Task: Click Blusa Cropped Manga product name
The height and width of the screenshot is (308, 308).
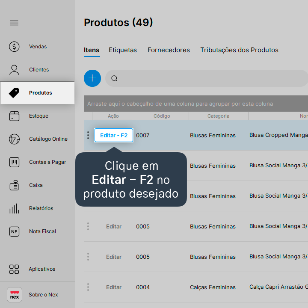Action: (x=278, y=135)
